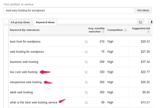Click the $20.25 suggested bid
Screen dimensions: 160x108
pyautogui.click(x=145, y=82)
